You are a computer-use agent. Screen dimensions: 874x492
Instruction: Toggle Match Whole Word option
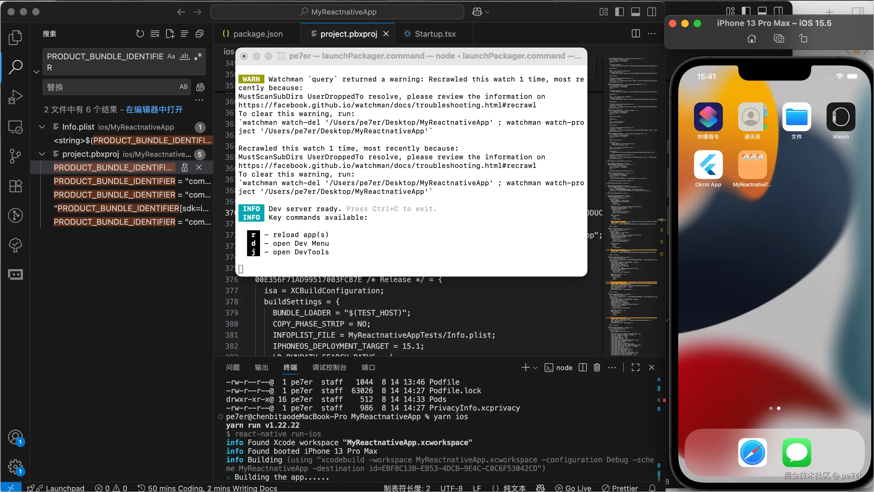(185, 56)
